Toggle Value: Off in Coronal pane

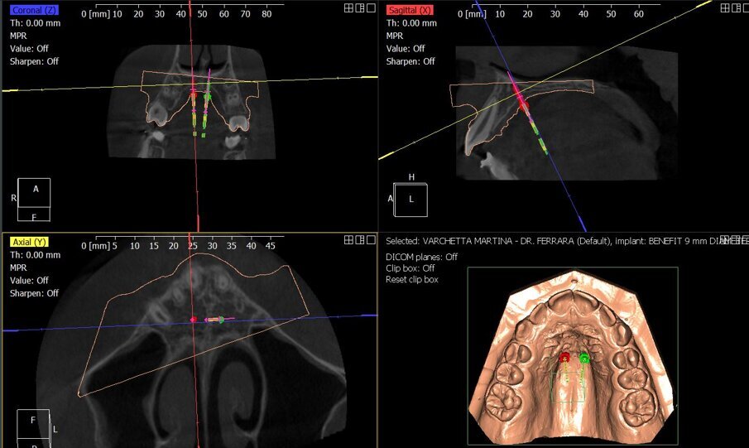click(x=29, y=48)
